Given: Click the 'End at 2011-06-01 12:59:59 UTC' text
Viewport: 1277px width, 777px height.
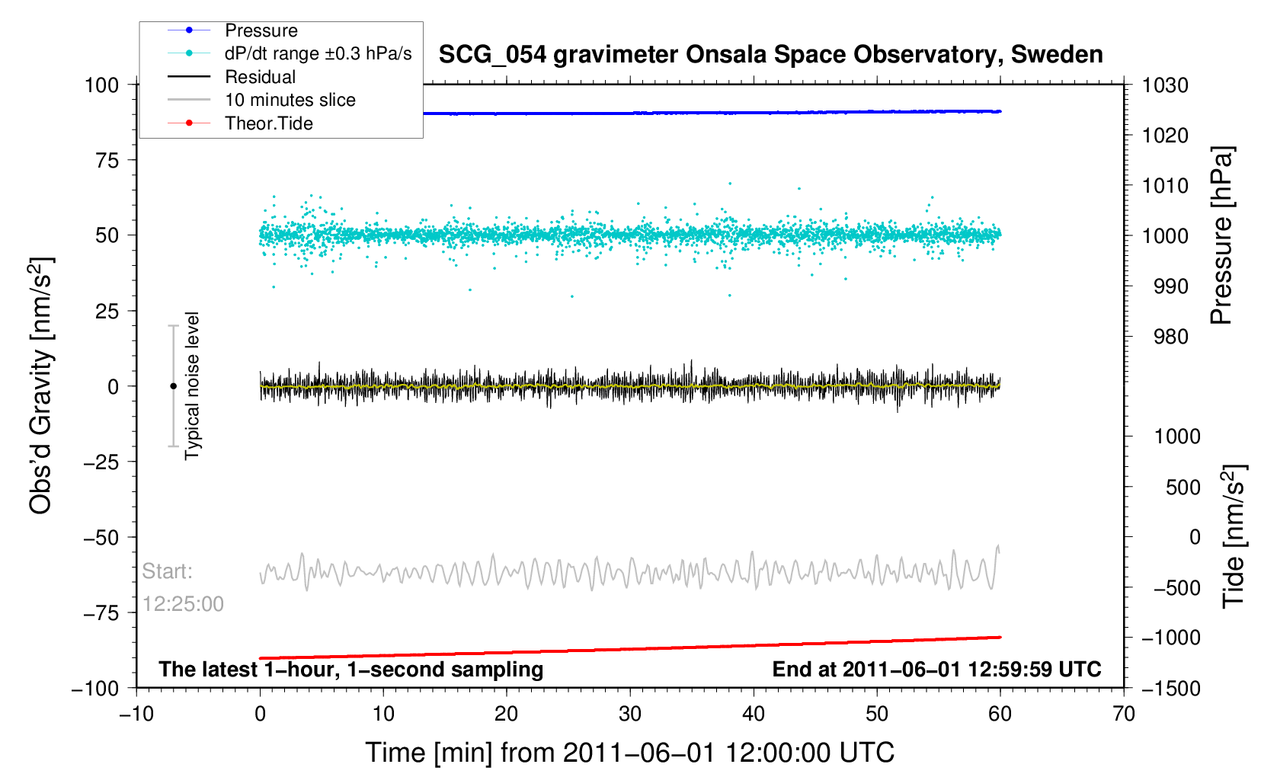Looking at the screenshot, I should [936, 670].
